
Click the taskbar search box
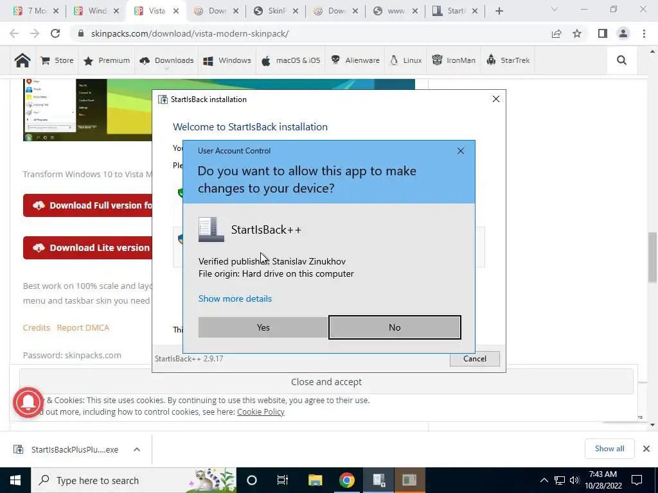(134, 480)
